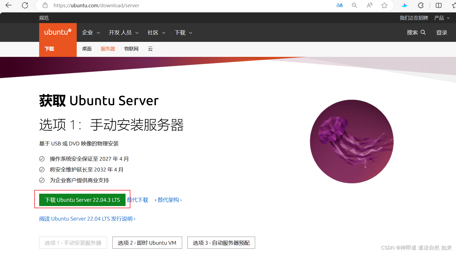
Task: Expand the 企业 navigation dropdown
Action: click(90, 32)
